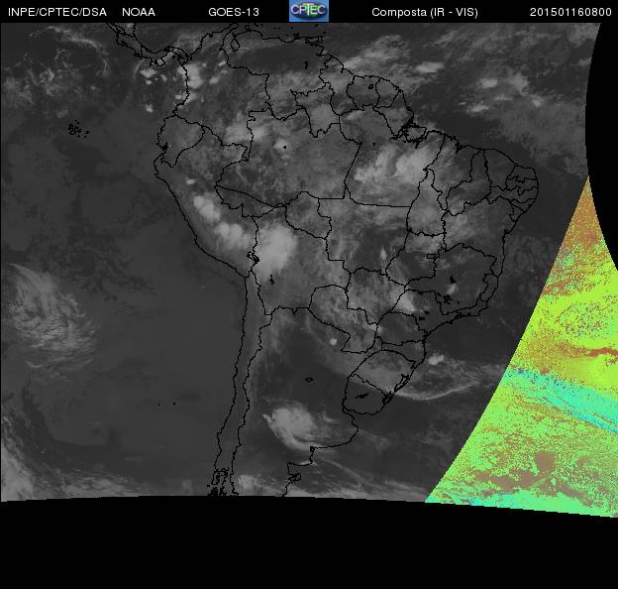
Task: Click the NOAA label in the header
Action: (x=139, y=12)
